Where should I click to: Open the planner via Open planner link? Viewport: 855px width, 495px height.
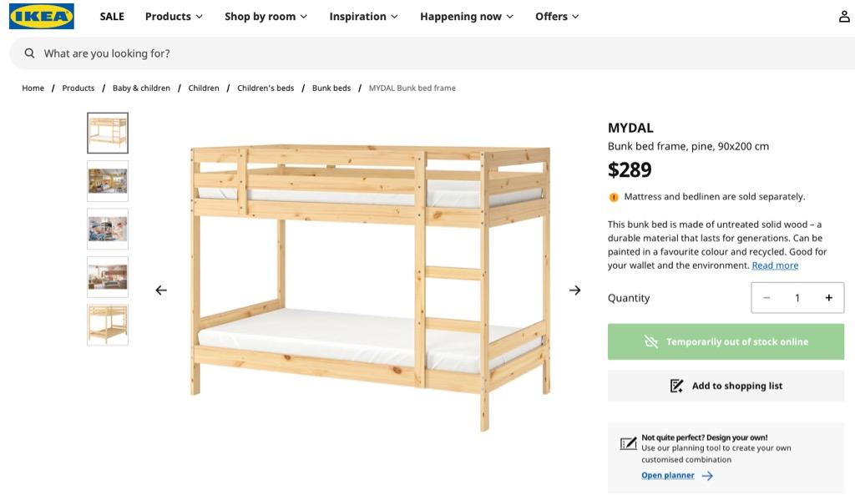(667, 475)
